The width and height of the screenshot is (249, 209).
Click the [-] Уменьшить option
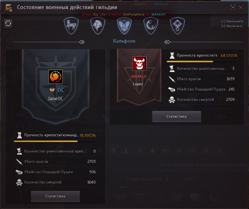(x=232, y=21)
